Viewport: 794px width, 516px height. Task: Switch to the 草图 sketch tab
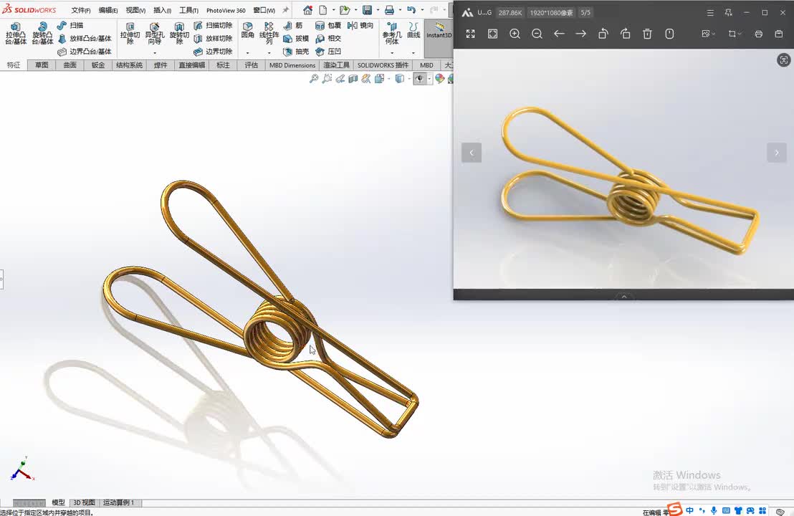[x=42, y=64]
